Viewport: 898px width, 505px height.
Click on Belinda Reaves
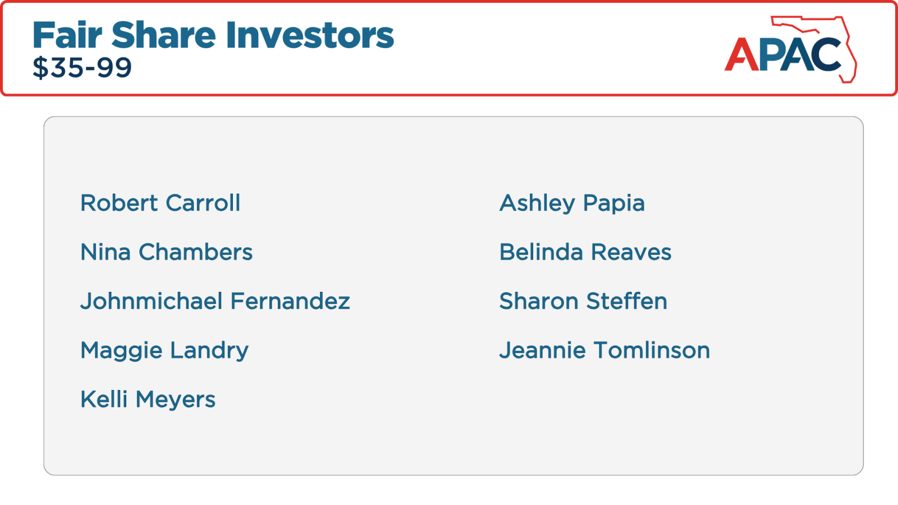pos(585,252)
